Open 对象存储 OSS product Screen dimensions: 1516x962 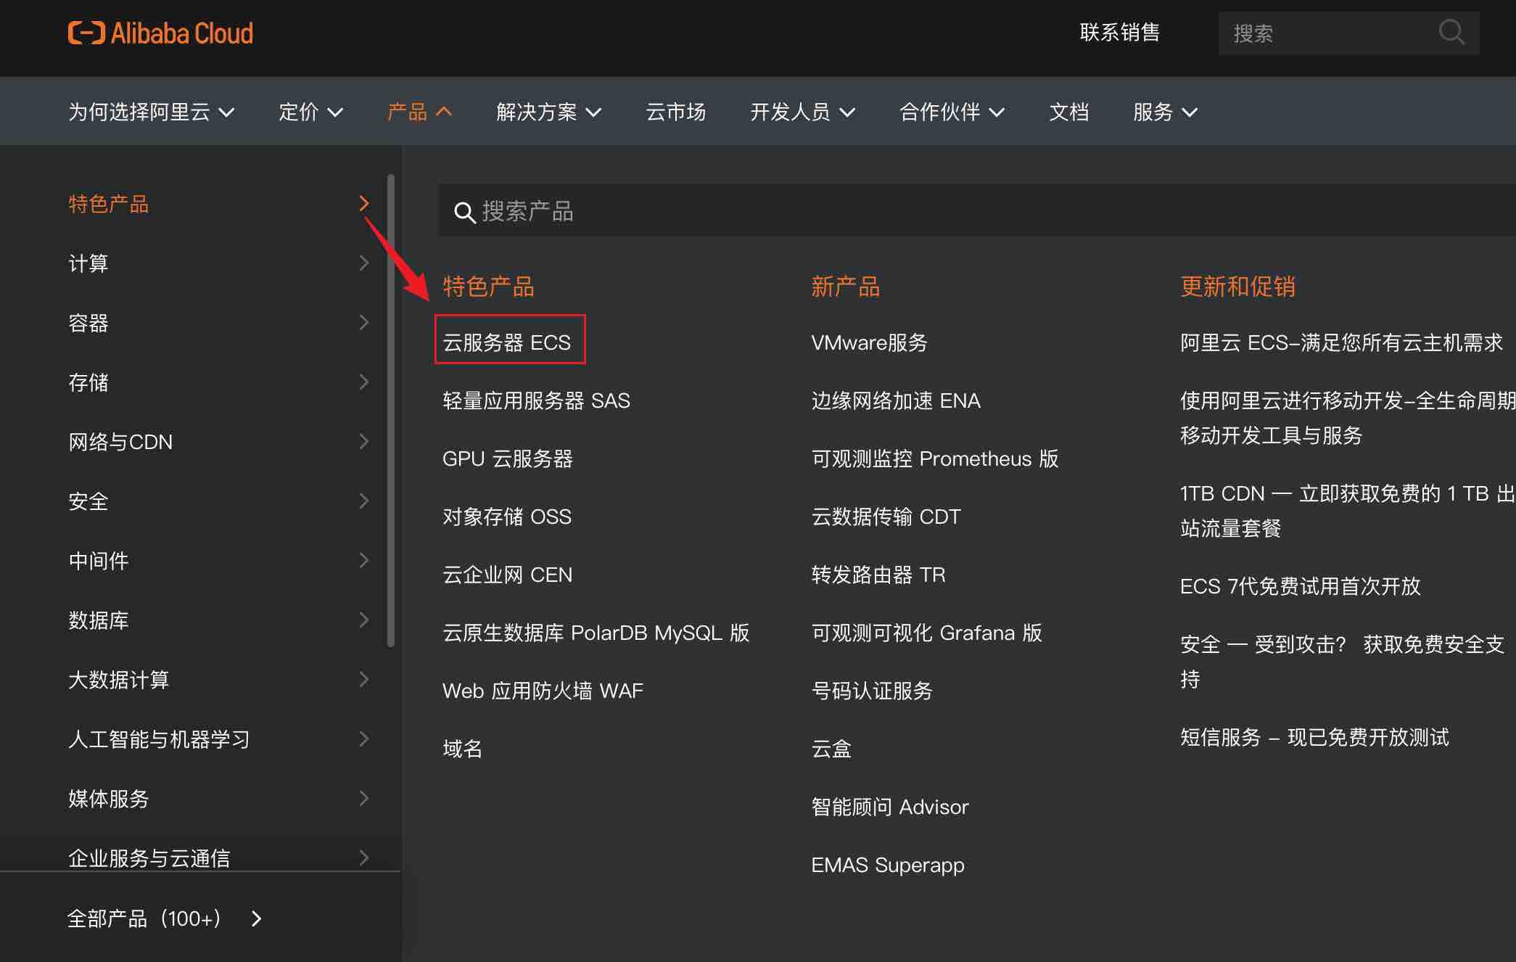click(x=507, y=517)
